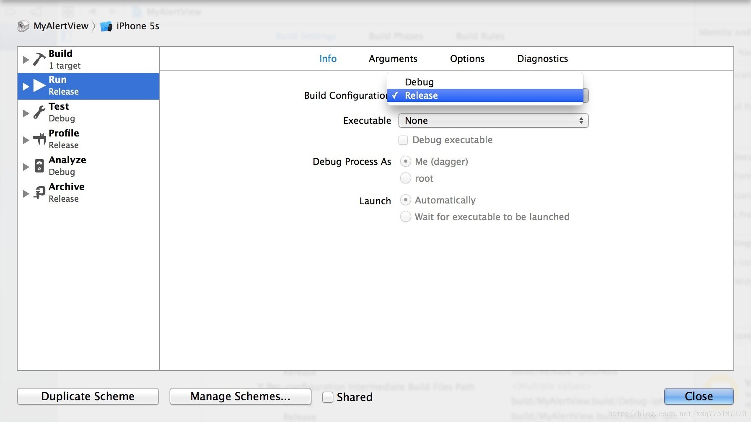
Task: Select the Archive Release row
Action: click(88, 193)
